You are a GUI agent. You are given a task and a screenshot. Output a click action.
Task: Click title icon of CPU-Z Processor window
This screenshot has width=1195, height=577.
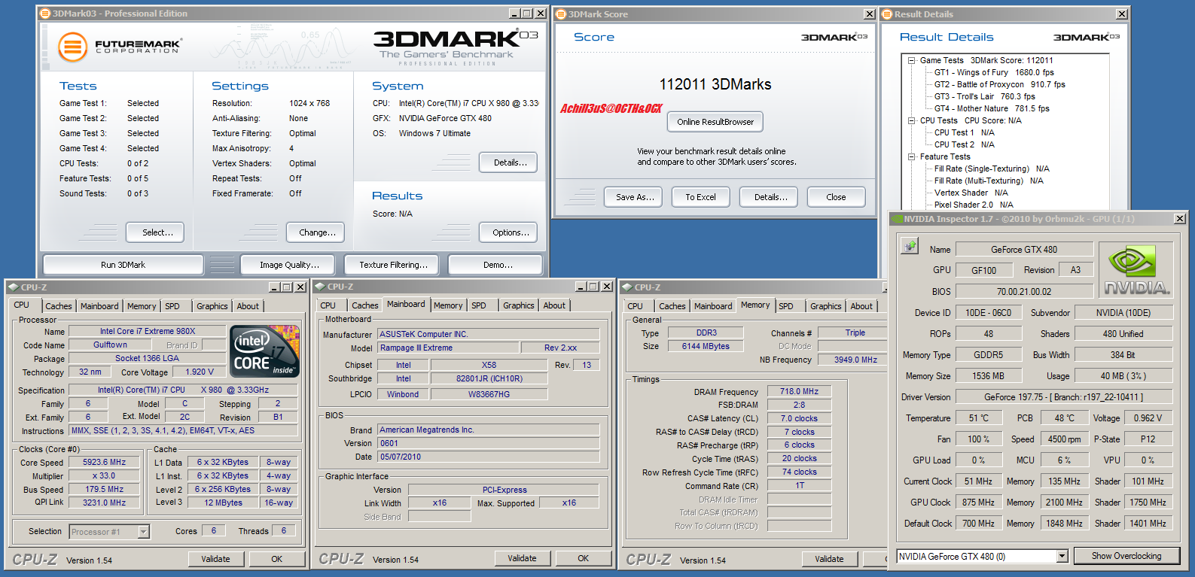[14, 287]
